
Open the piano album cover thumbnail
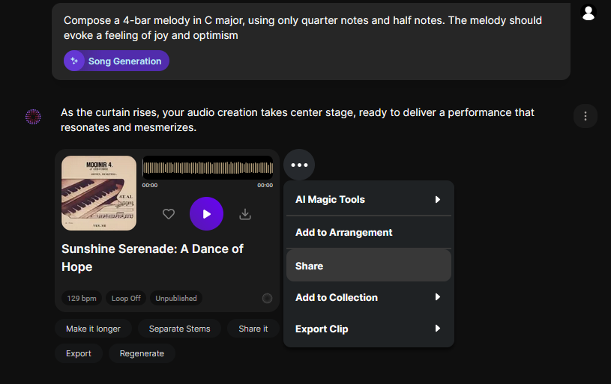[x=99, y=193]
